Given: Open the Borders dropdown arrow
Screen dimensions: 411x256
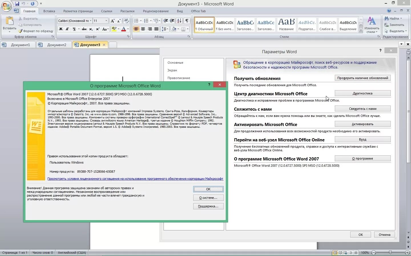Looking at the screenshot, I should (188, 29).
